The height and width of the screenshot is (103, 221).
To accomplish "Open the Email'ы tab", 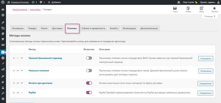I will coord(114,28).
